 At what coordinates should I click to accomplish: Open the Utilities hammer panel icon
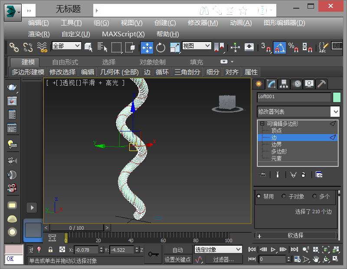click(x=321, y=84)
